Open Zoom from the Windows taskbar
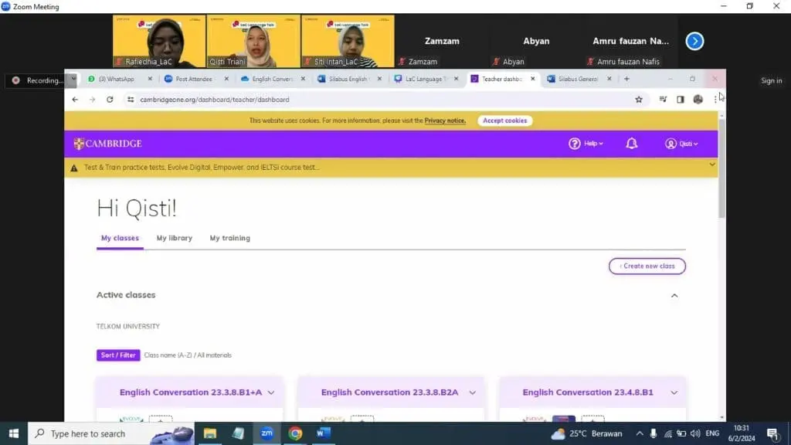 (266, 433)
